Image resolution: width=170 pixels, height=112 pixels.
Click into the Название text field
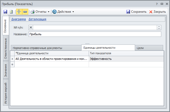click(95, 34)
